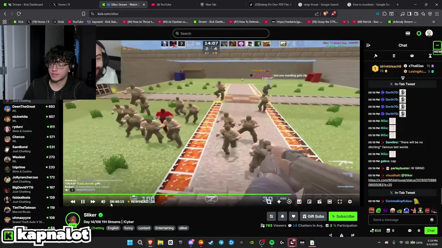Click the sparkle icon in player controls
442x248 pixels.
(x=279, y=201)
